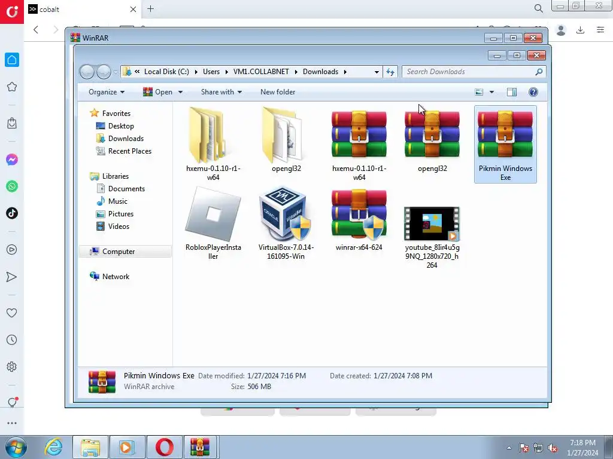Open TikTok in Opera sidebar

click(x=12, y=213)
